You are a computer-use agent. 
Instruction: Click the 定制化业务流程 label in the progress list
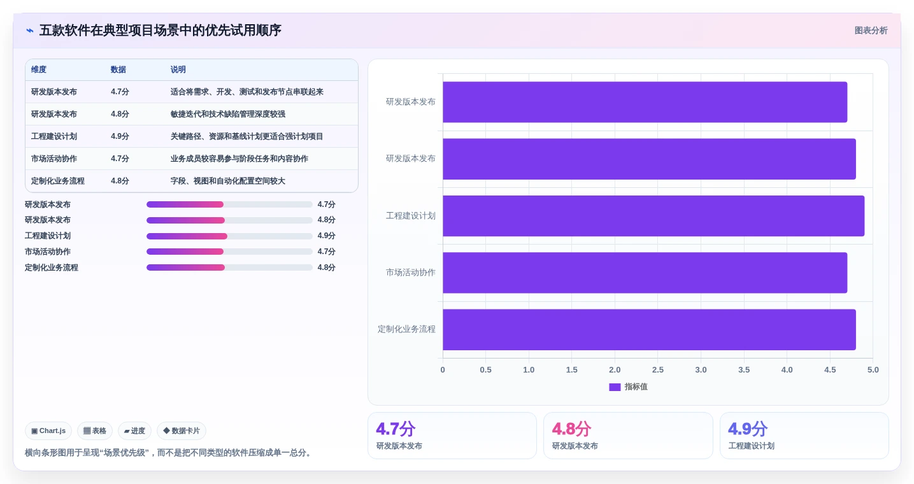tap(52, 267)
